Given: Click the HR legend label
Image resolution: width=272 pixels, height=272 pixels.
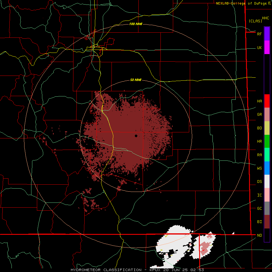Looking at the screenshot, I should pyautogui.click(x=260, y=141).
